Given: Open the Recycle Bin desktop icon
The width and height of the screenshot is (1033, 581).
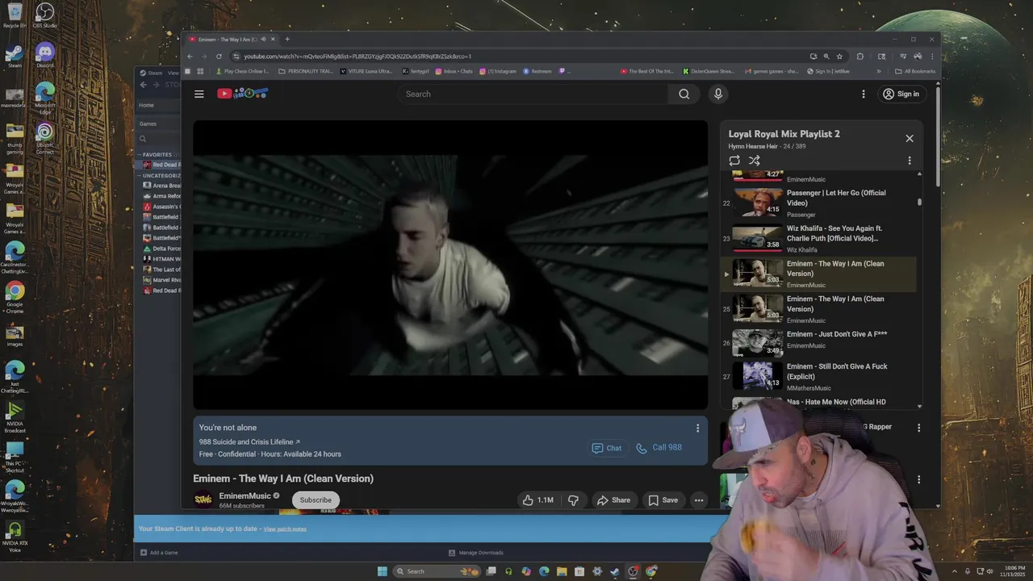Looking at the screenshot, I should click(x=15, y=16).
